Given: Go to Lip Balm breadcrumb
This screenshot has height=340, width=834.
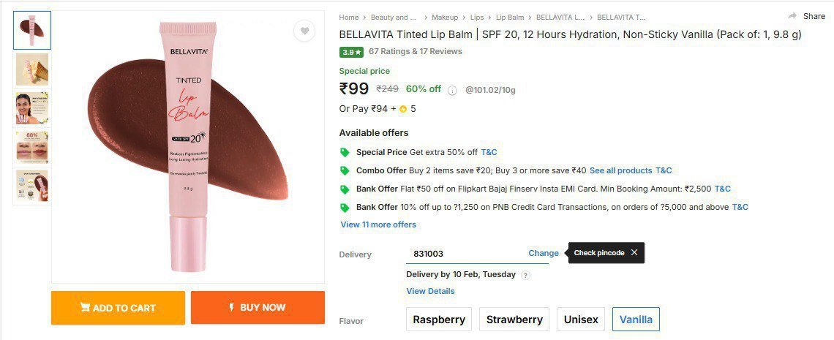Looking at the screenshot, I should pos(510,18).
